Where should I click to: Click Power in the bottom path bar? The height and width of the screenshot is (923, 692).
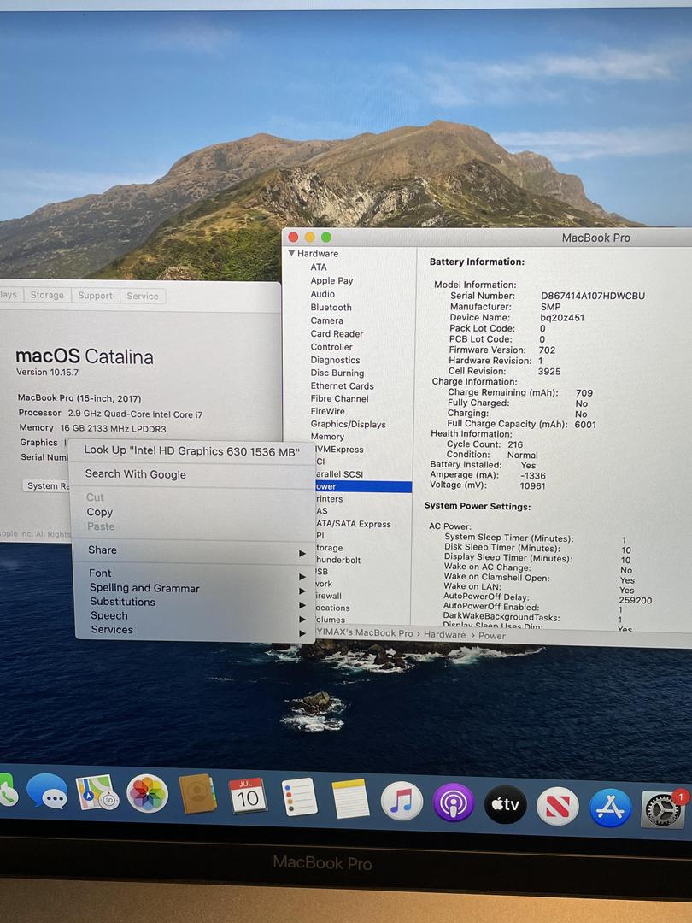pos(492,636)
